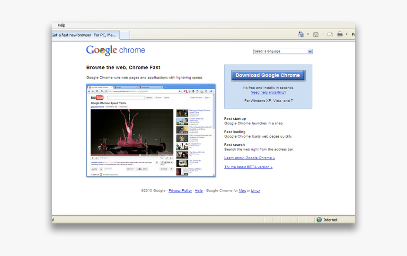This screenshot has width=407, height=256.
Task: Open the 'Select a language' dropdown
Action: [283, 52]
